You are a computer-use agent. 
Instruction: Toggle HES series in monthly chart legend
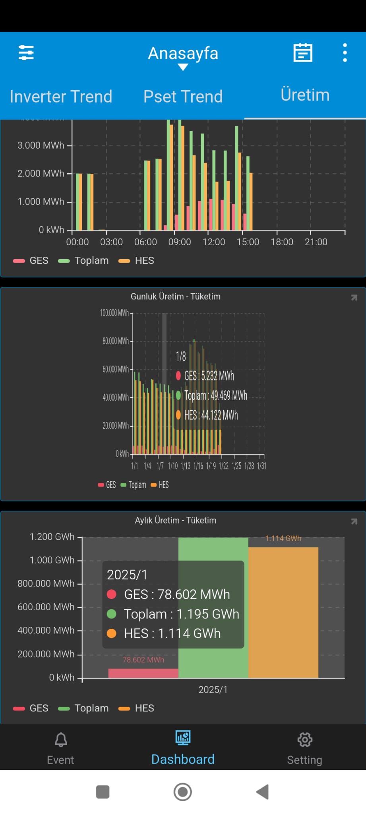(136, 708)
